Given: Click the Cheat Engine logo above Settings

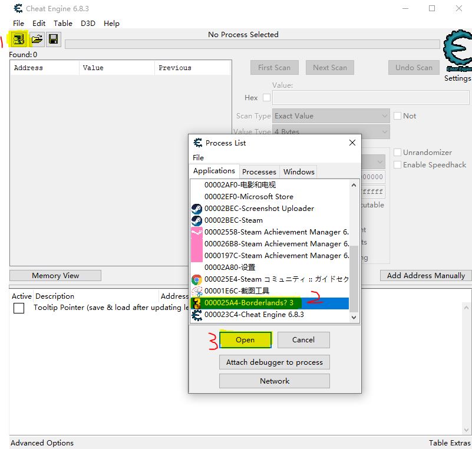Looking at the screenshot, I should pos(457,51).
